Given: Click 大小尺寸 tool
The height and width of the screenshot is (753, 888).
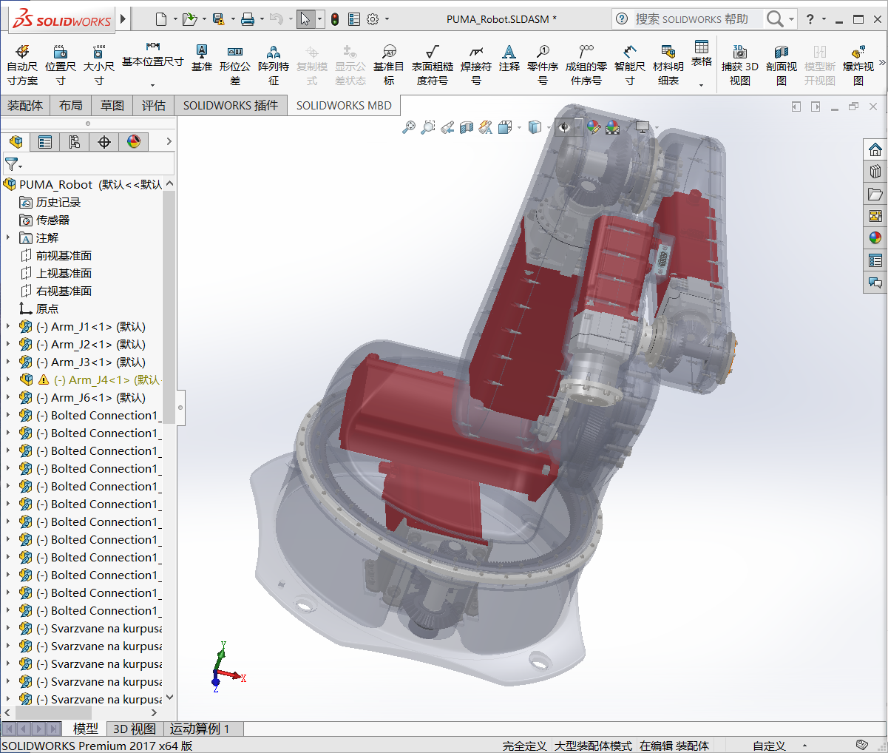Looking at the screenshot, I should point(99,65).
